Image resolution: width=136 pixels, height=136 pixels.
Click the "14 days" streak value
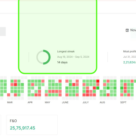point(62,62)
